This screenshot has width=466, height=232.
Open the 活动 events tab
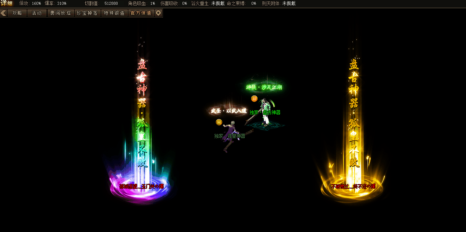37,13
